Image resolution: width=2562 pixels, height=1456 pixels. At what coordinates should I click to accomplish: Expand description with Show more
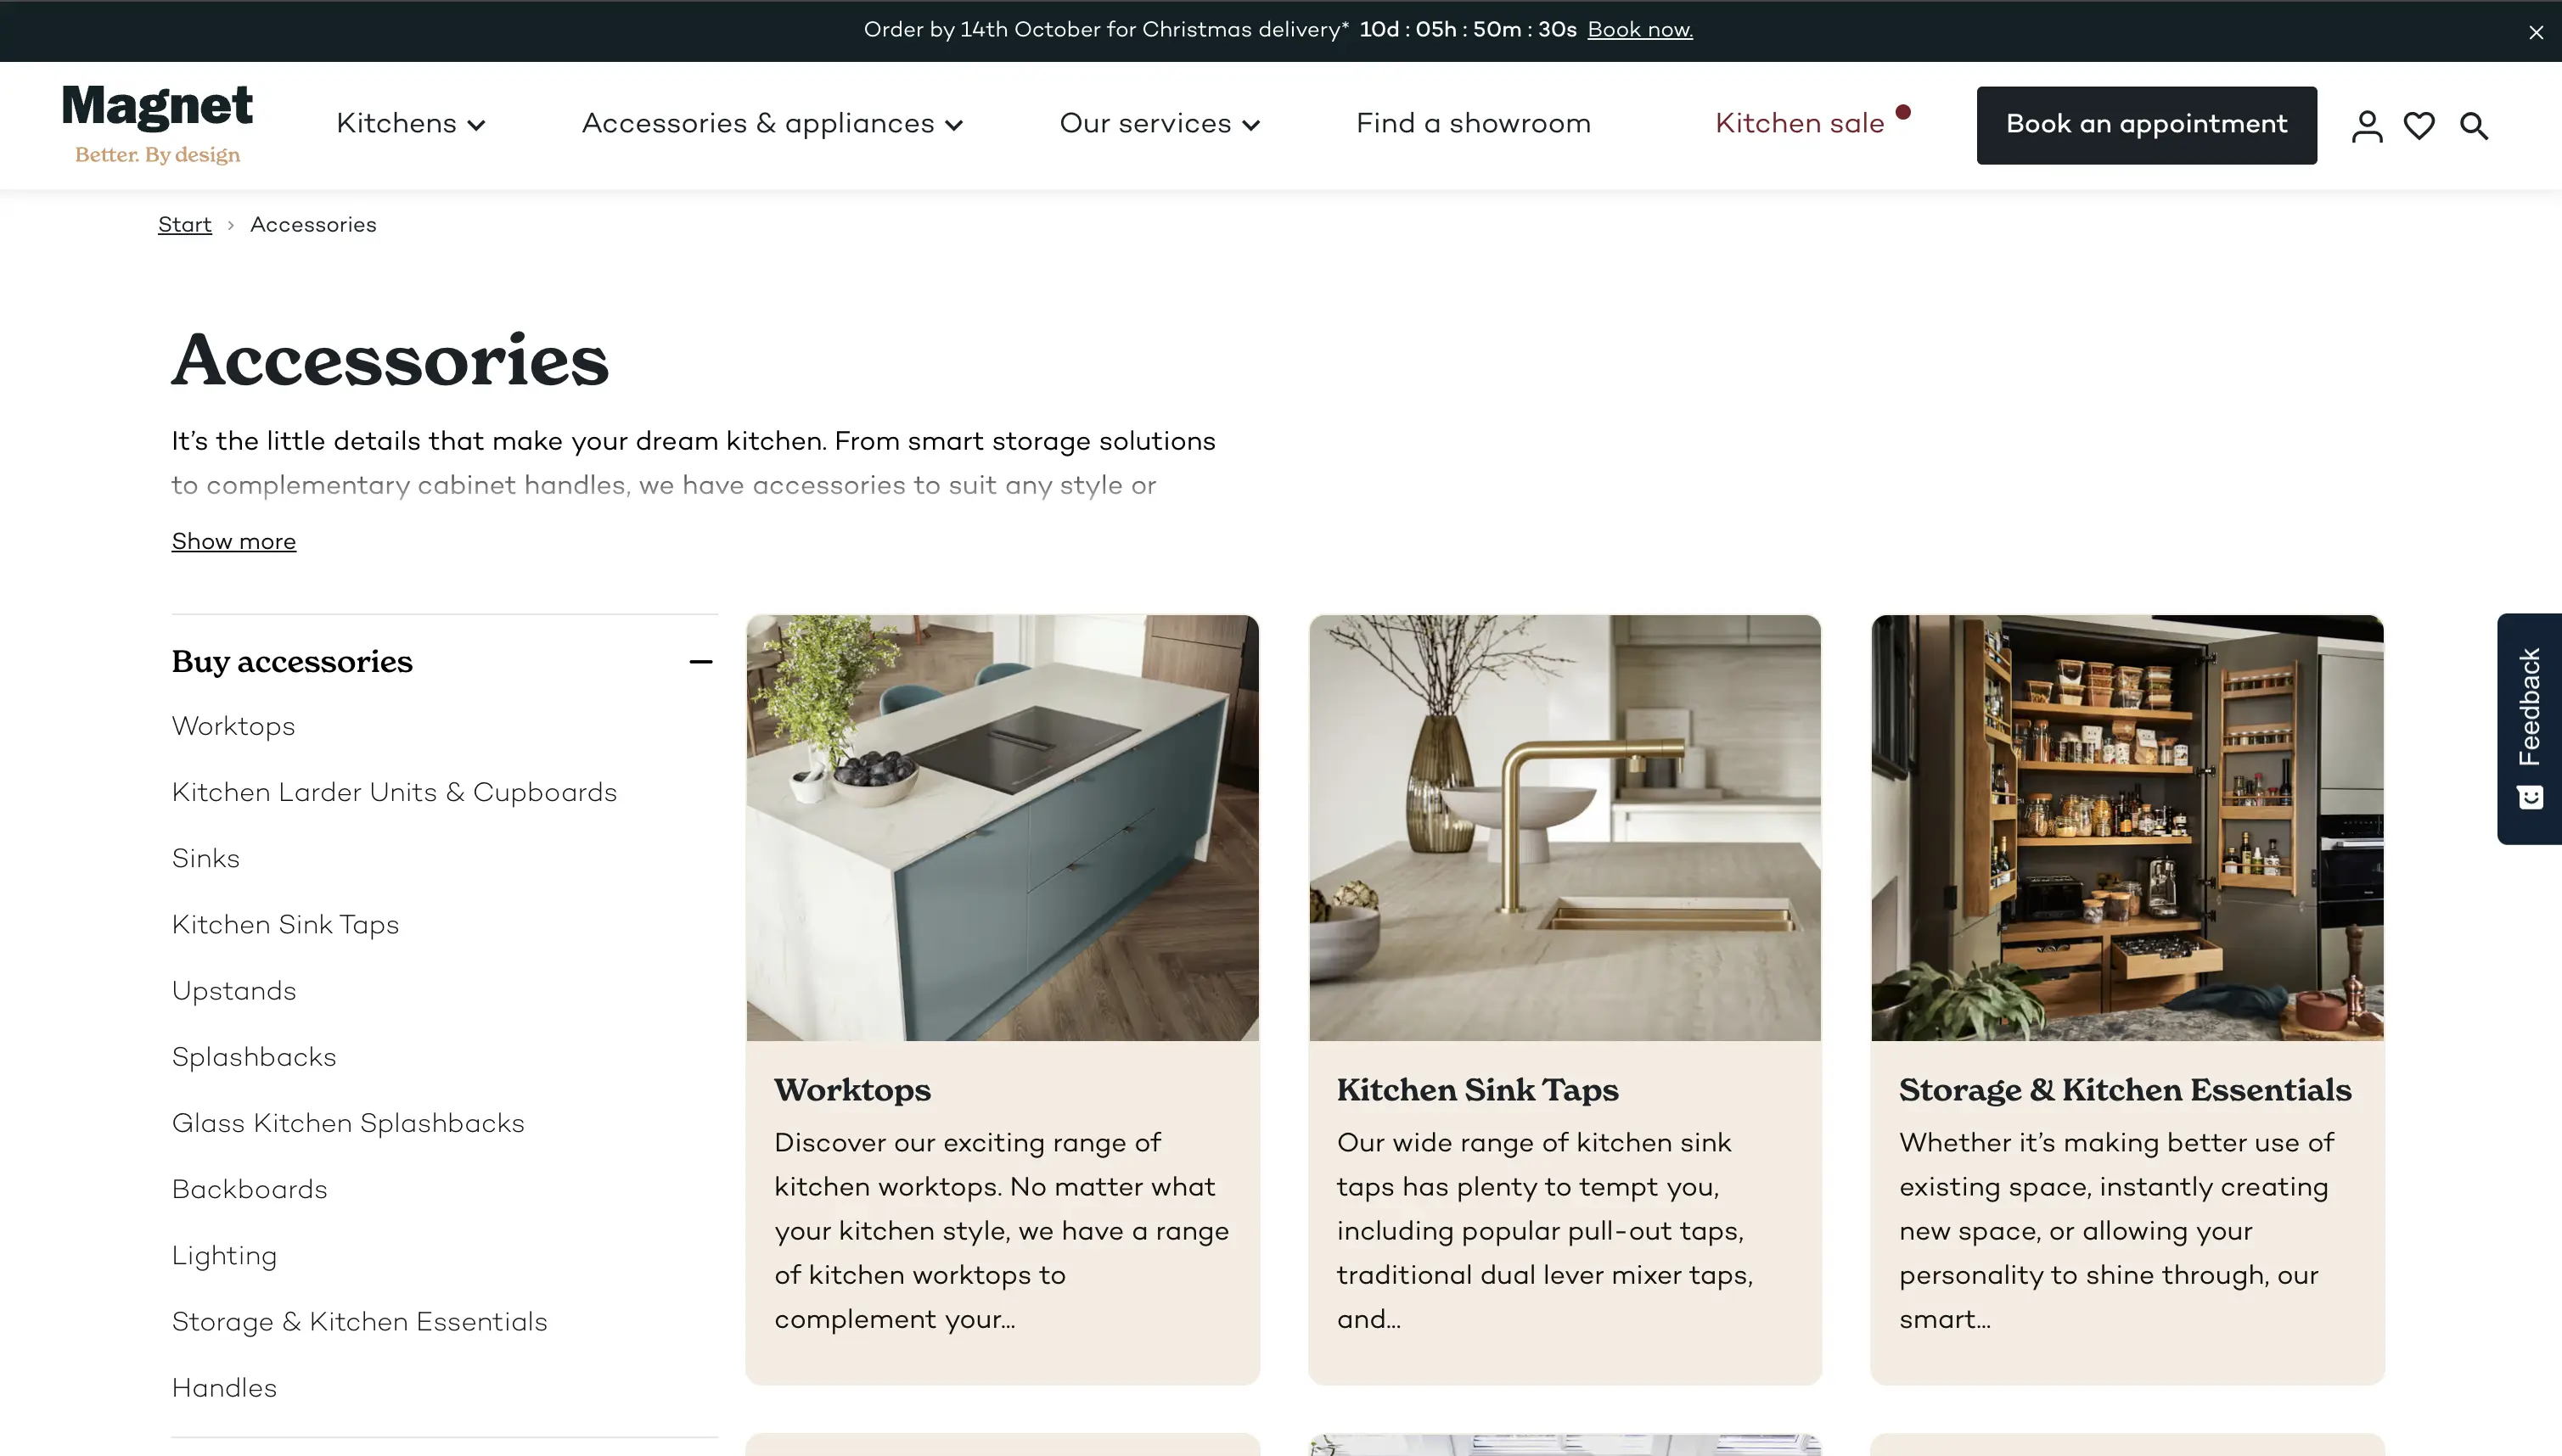pos(233,541)
